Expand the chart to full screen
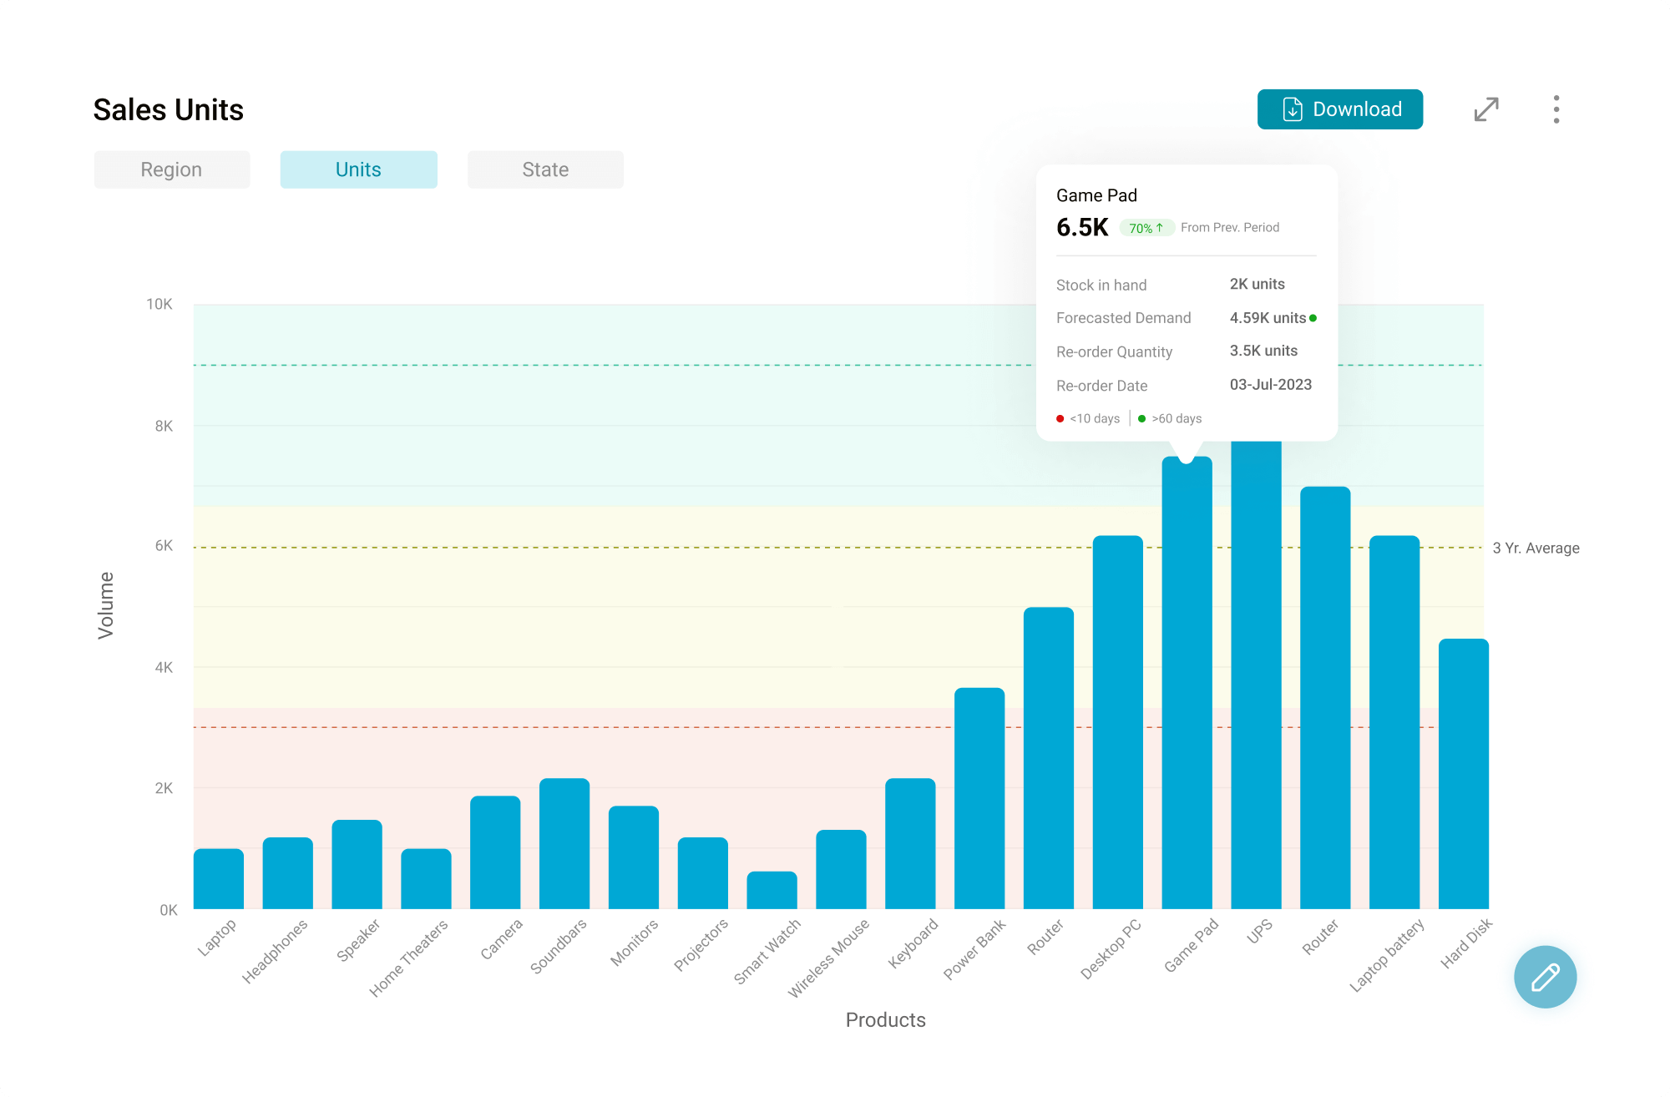 point(1486,109)
